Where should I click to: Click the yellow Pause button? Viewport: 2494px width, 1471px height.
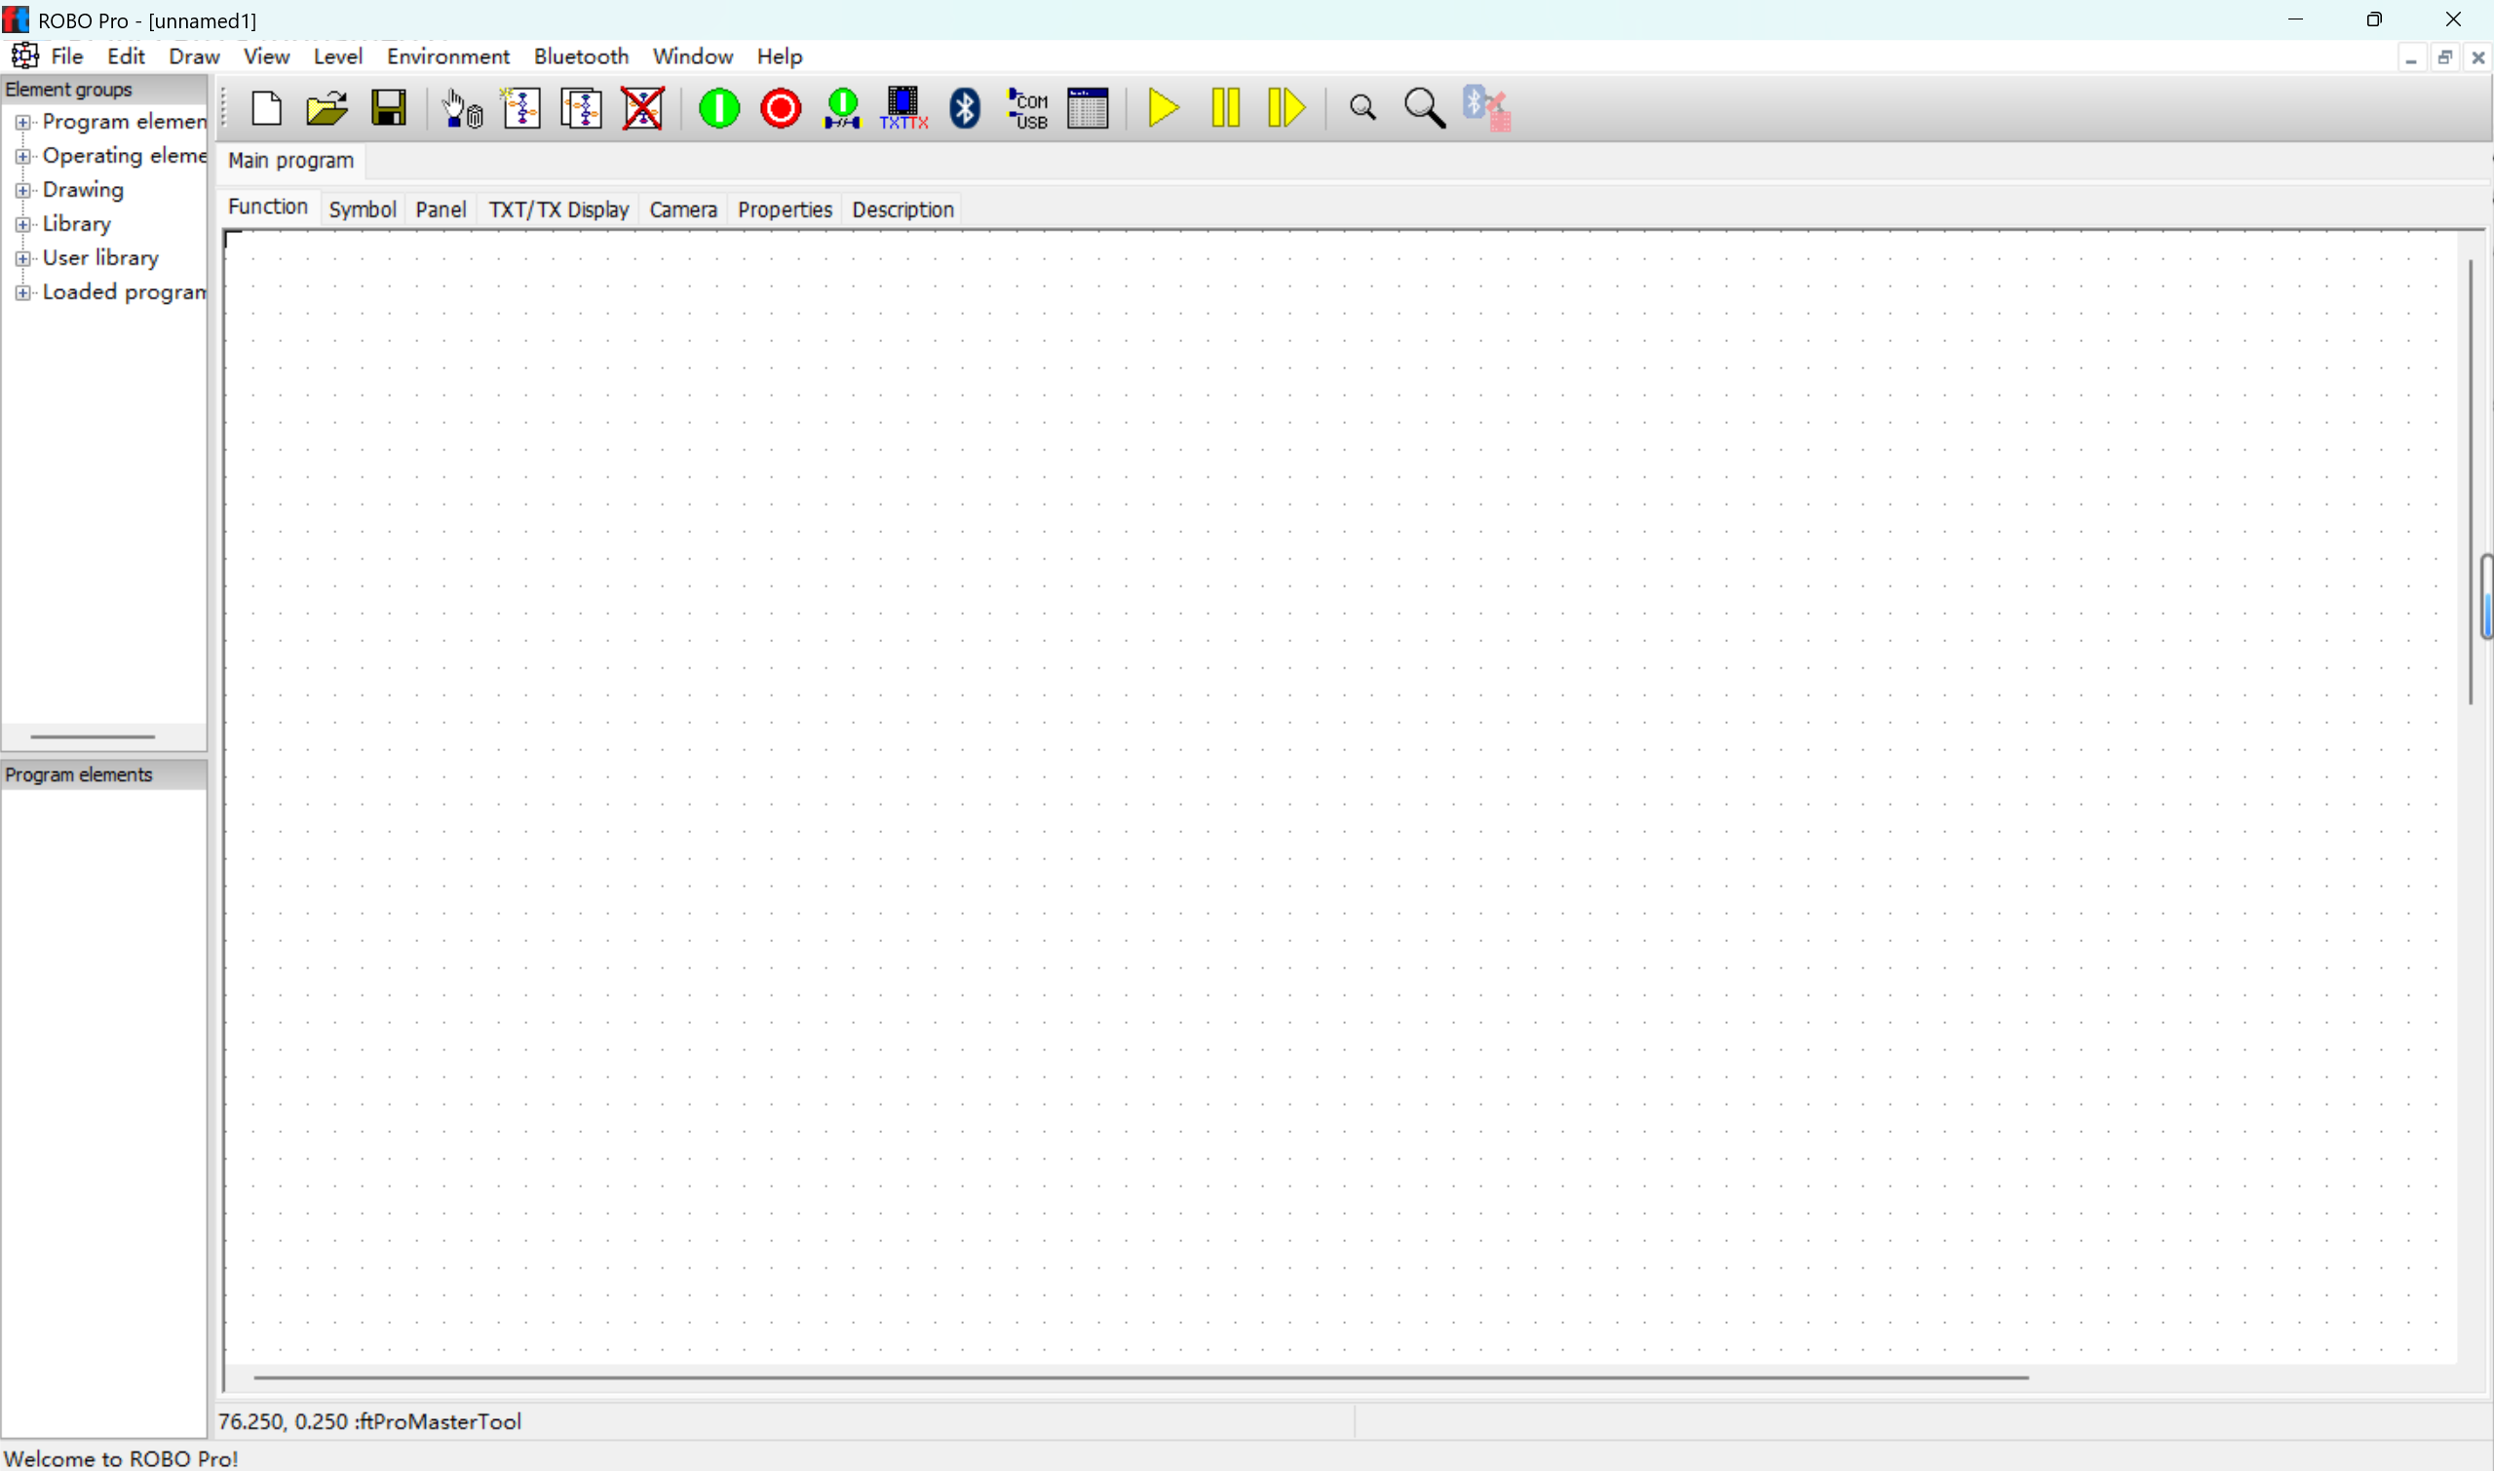(1226, 108)
